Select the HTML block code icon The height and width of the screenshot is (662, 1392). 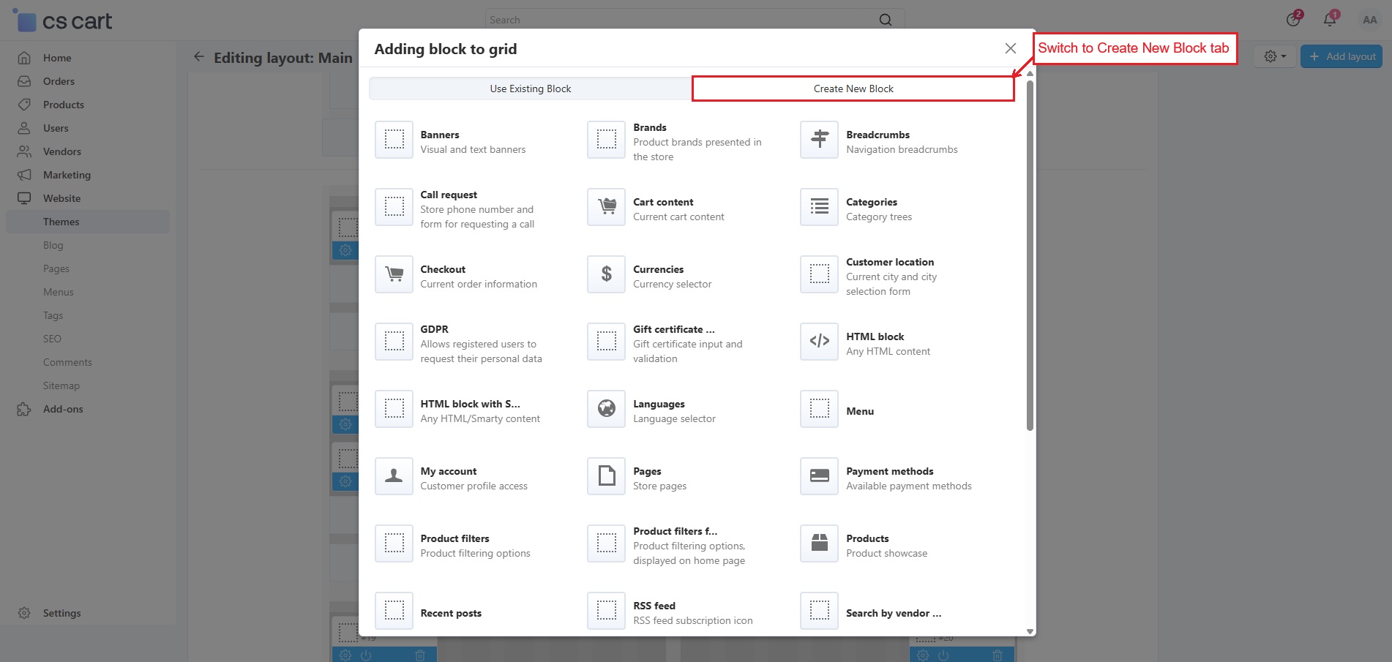point(819,342)
